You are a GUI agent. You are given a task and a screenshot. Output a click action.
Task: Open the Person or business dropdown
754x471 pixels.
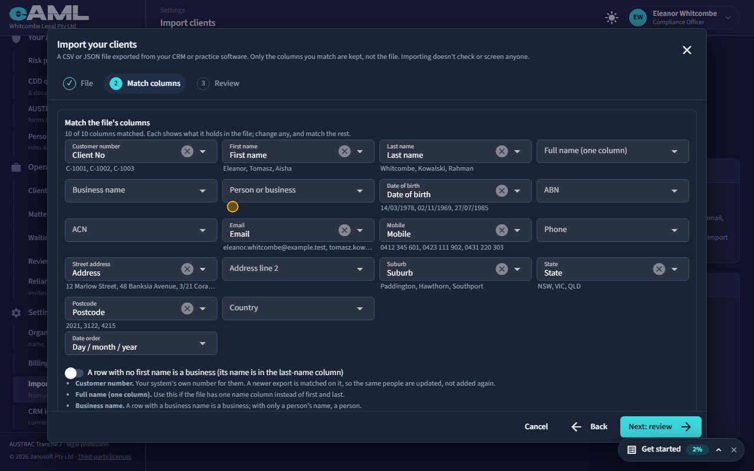pyautogui.click(x=298, y=191)
